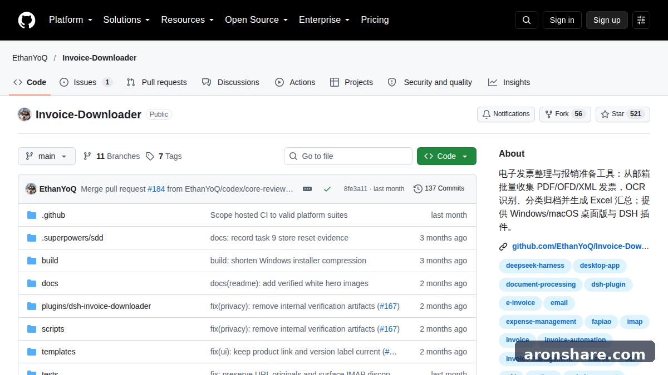This screenshot has width=668, height=375.
Task: Expand the Platform menu
Action: (71, 20)
